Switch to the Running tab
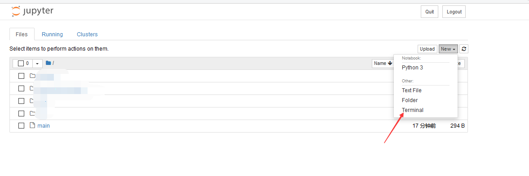This screenshot has width=529, height=176. tap(52, 34)
